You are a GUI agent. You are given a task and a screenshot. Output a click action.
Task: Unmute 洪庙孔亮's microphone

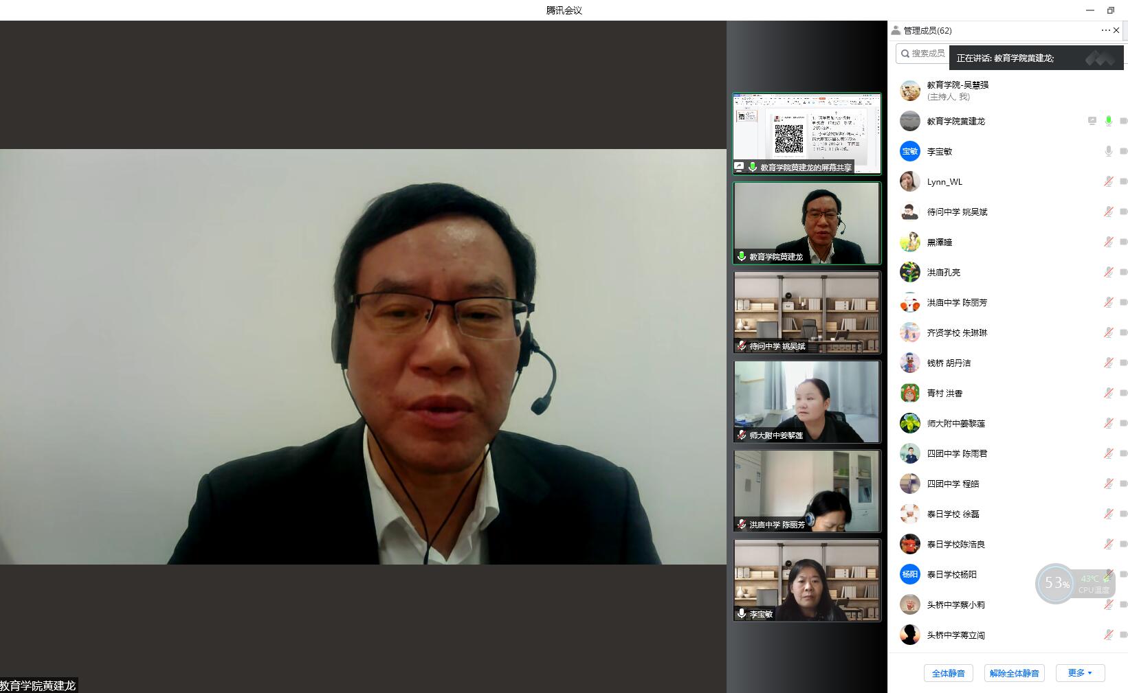1108,272
